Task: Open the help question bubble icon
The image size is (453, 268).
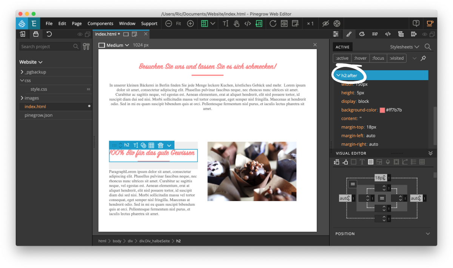Action: (416, 23)
